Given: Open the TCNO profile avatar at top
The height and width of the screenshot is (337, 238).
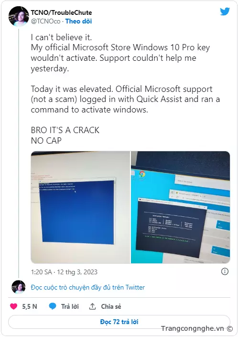Looking at the screenshot, I should tap(19, 16).
